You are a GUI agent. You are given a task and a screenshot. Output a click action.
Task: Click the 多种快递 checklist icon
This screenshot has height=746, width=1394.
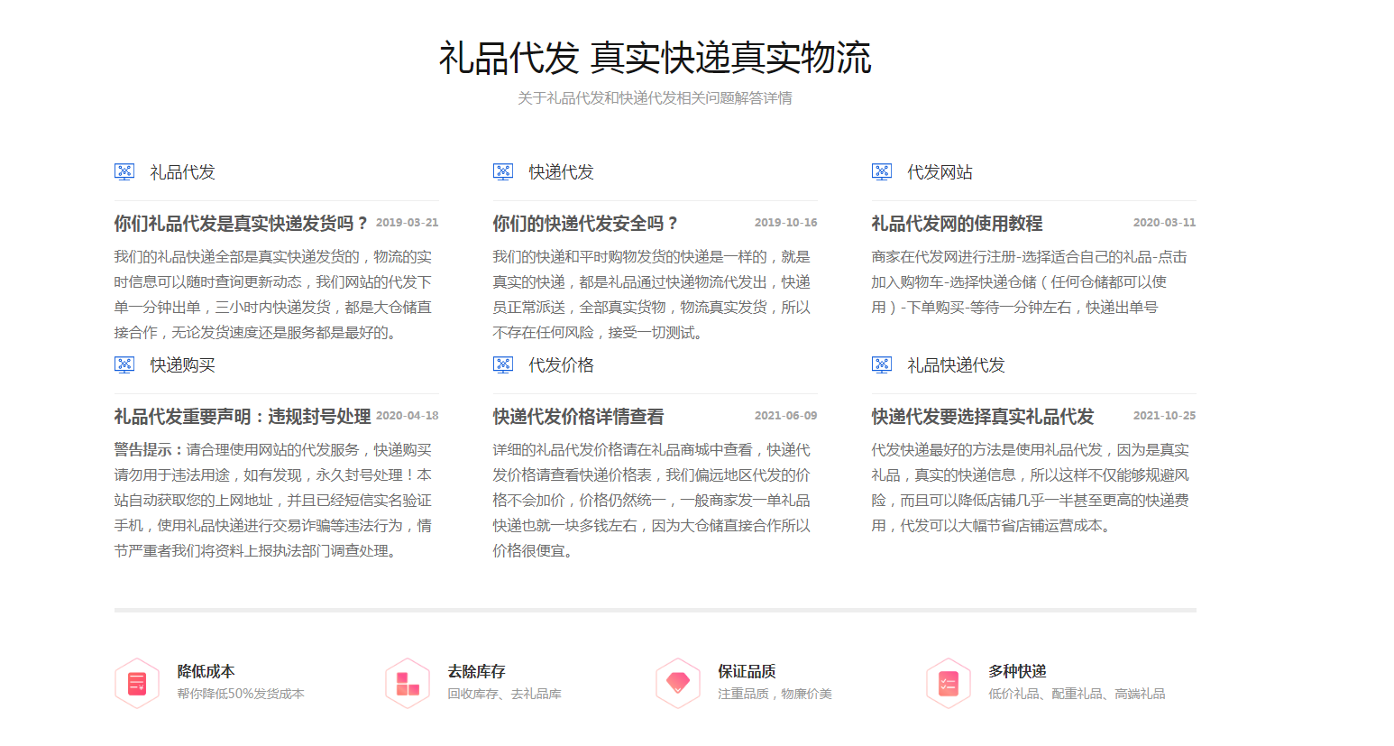point(948,683)
